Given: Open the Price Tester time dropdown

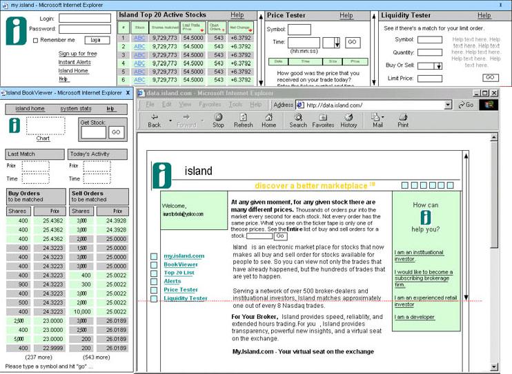Looking at the screenshot, I should pos(337,43).
